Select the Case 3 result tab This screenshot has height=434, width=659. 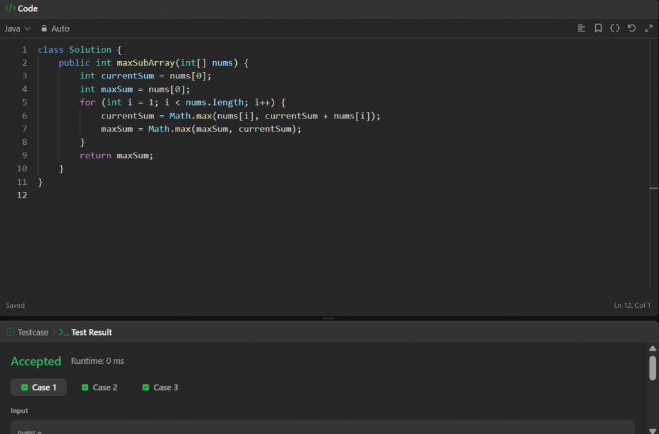coord(160,388)
